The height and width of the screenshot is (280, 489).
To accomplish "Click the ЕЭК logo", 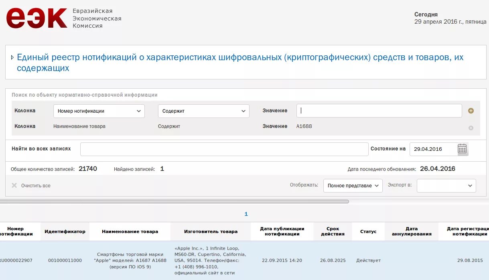I will tap(37, 18).
